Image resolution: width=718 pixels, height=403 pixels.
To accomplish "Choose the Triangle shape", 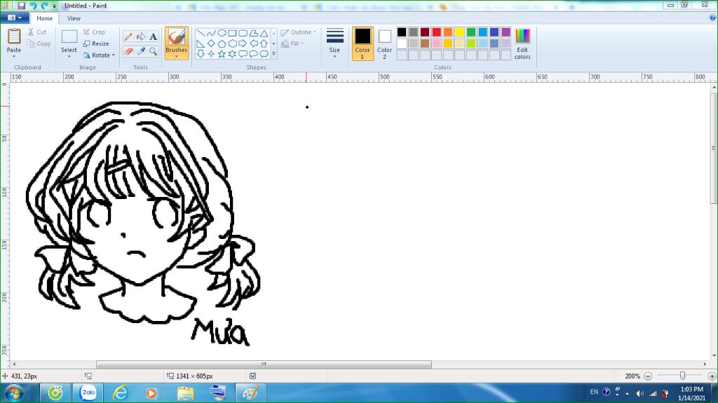I will click(264, 33).
